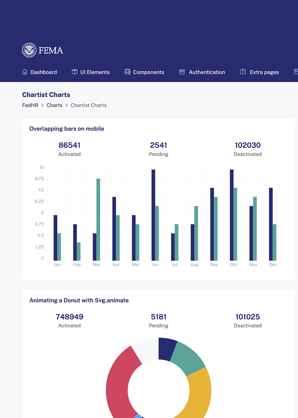Select the yellow donut chart segment

pyautogui.click(x=200, y=390)
